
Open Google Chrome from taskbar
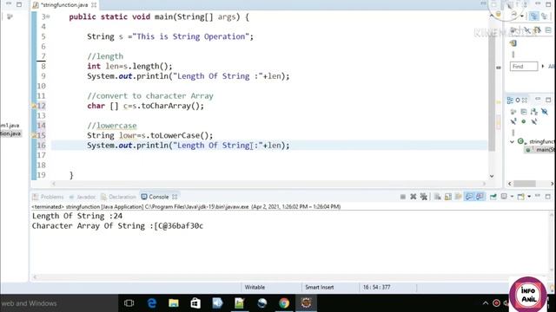point(284,303)
